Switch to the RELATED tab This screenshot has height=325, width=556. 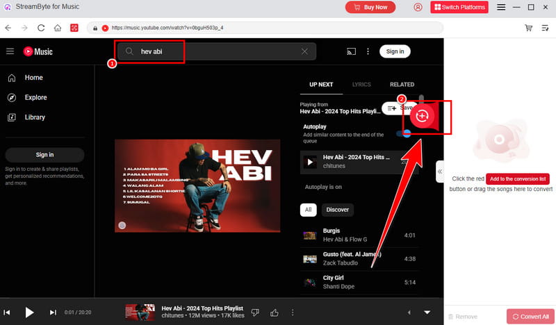(402, 85)
